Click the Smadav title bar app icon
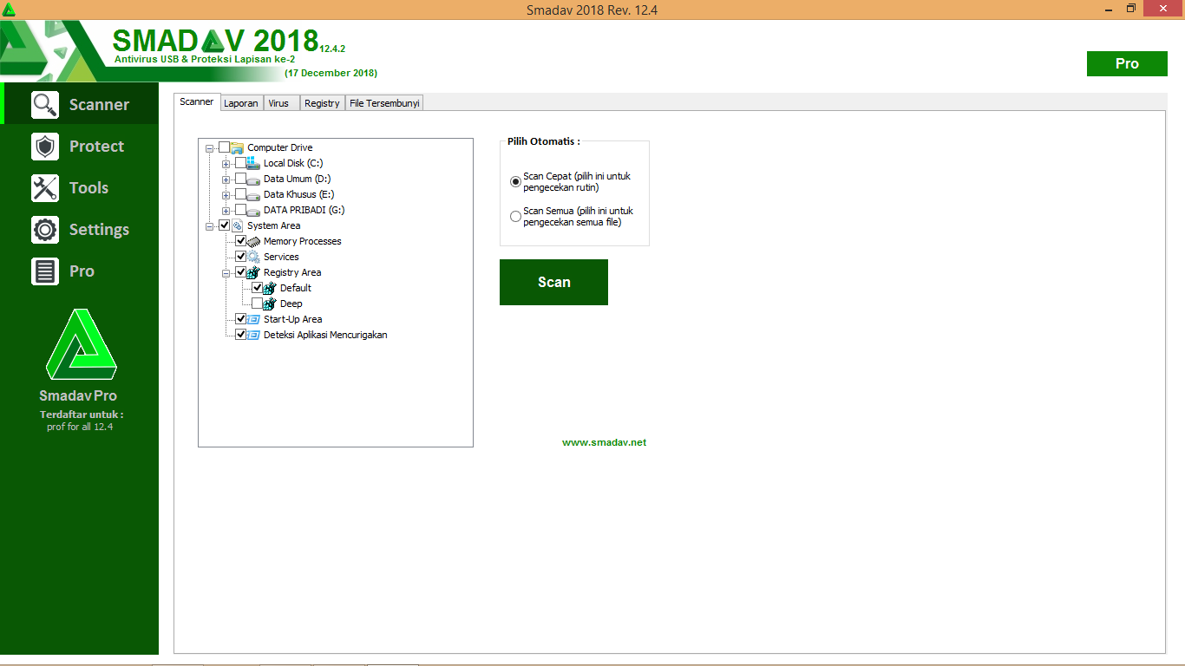 point(10,10)
